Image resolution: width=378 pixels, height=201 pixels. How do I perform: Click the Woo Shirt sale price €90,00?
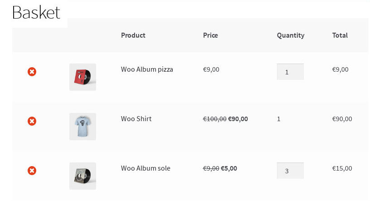point(238,119)
